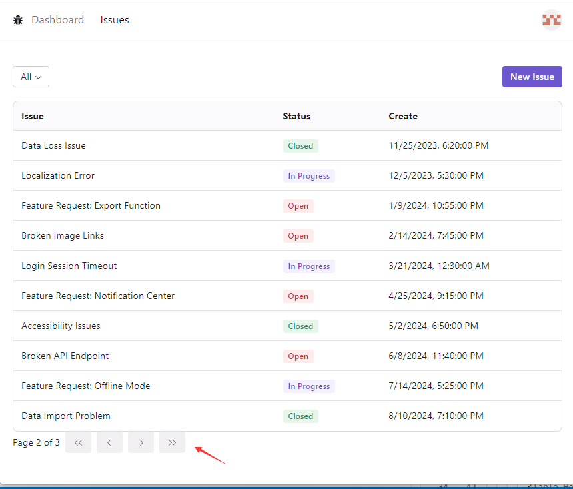
Task: Expand the All status filter dropdown
Action: click(31, 77)
